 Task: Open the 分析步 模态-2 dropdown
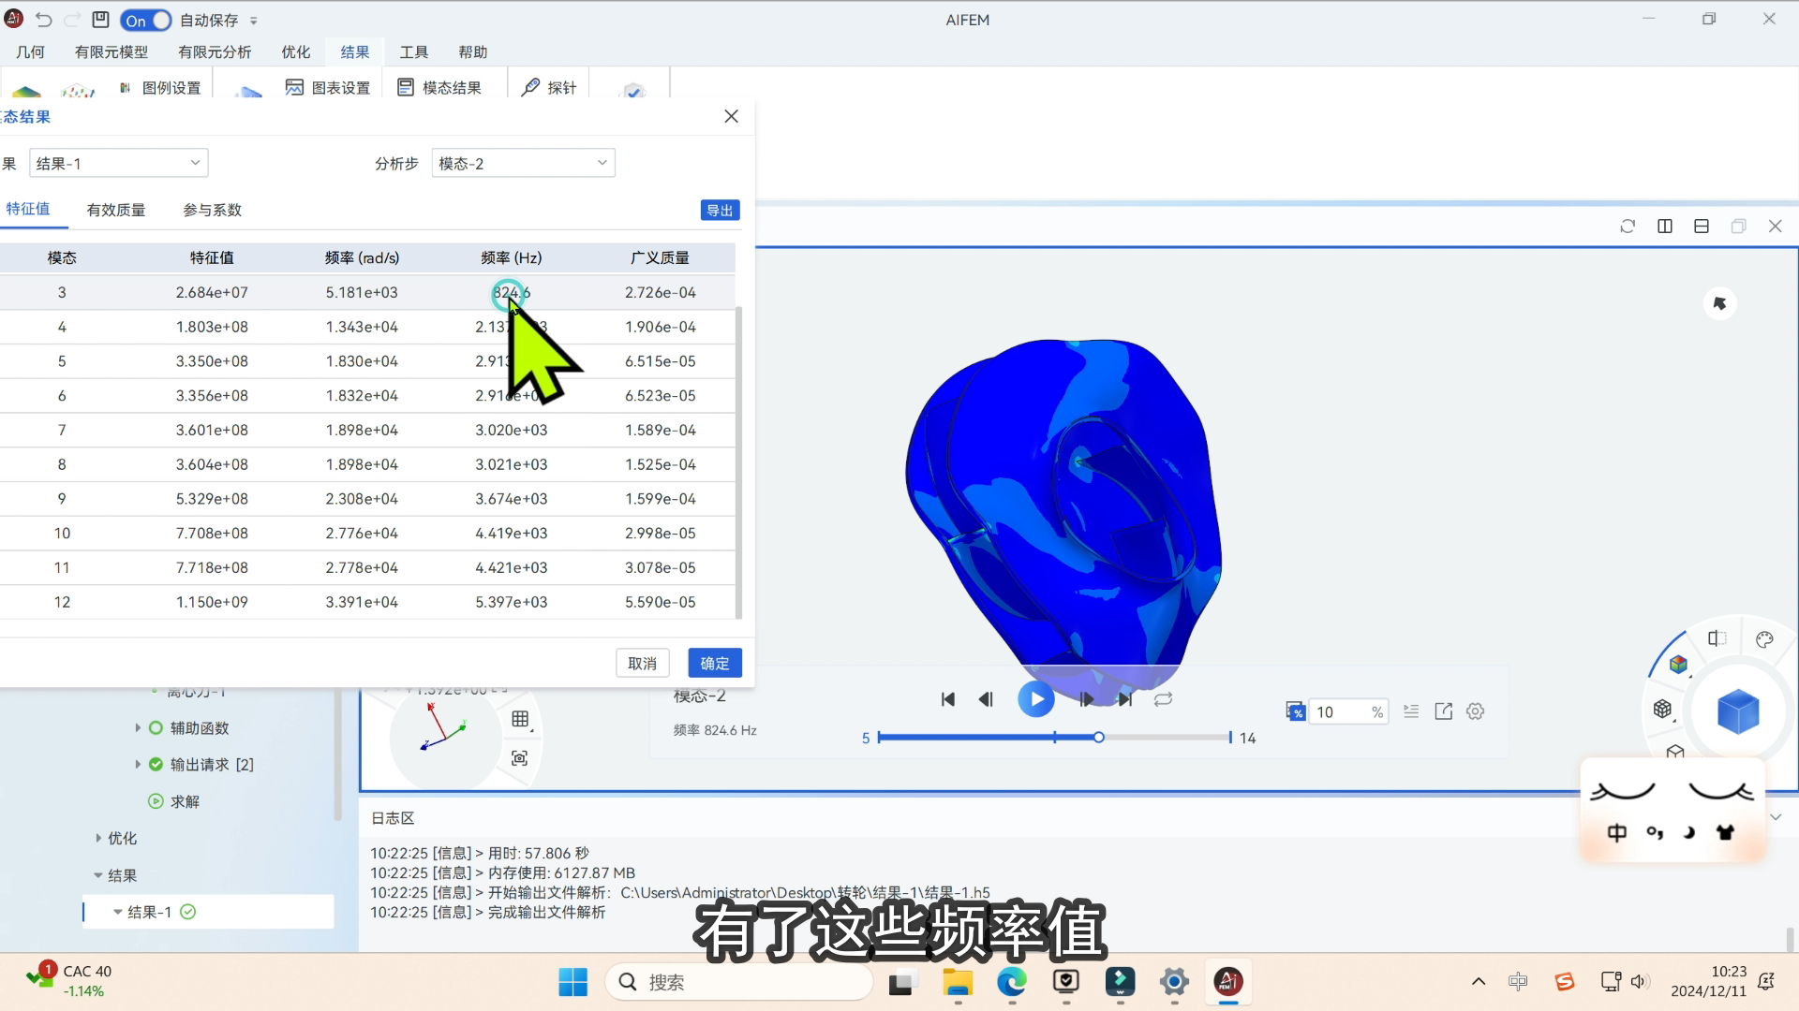click(523, 163)
